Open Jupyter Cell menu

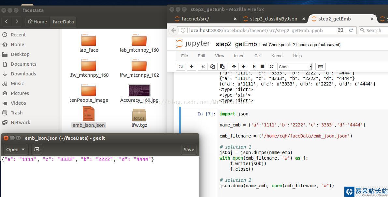click(x=258, y=56)
